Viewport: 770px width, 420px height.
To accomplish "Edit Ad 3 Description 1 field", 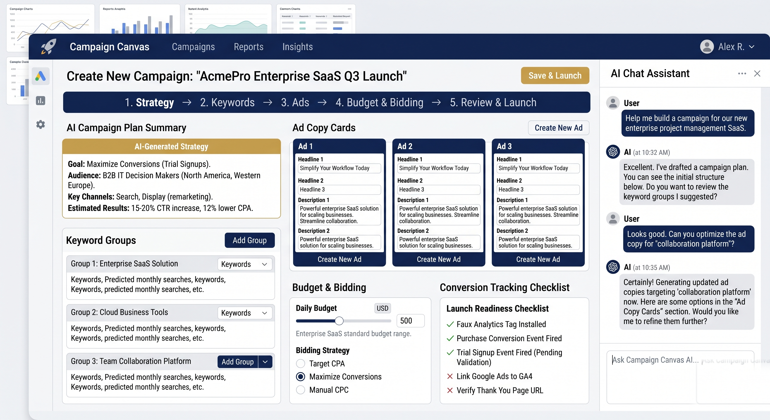I will (x=538, y=215).
